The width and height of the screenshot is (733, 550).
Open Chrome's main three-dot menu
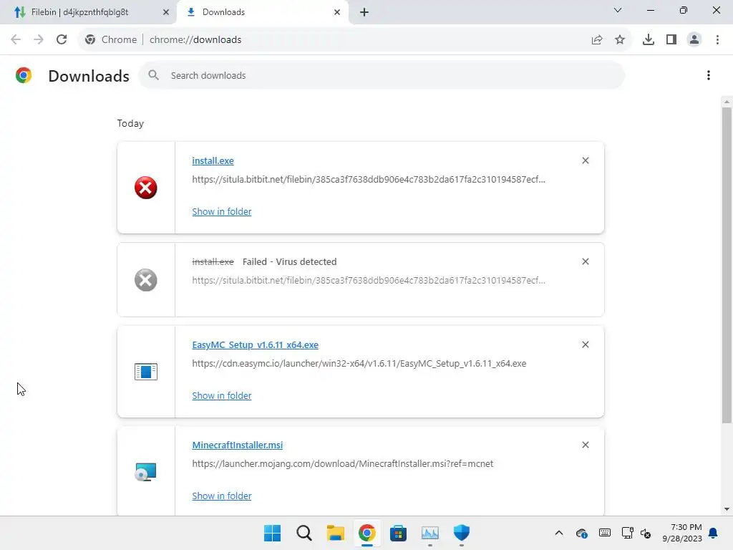[717, 40]
